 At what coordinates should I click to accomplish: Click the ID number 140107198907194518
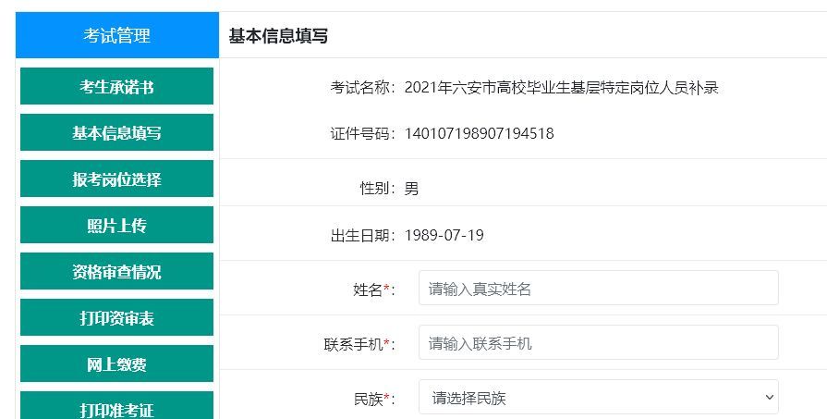(479, 134)
